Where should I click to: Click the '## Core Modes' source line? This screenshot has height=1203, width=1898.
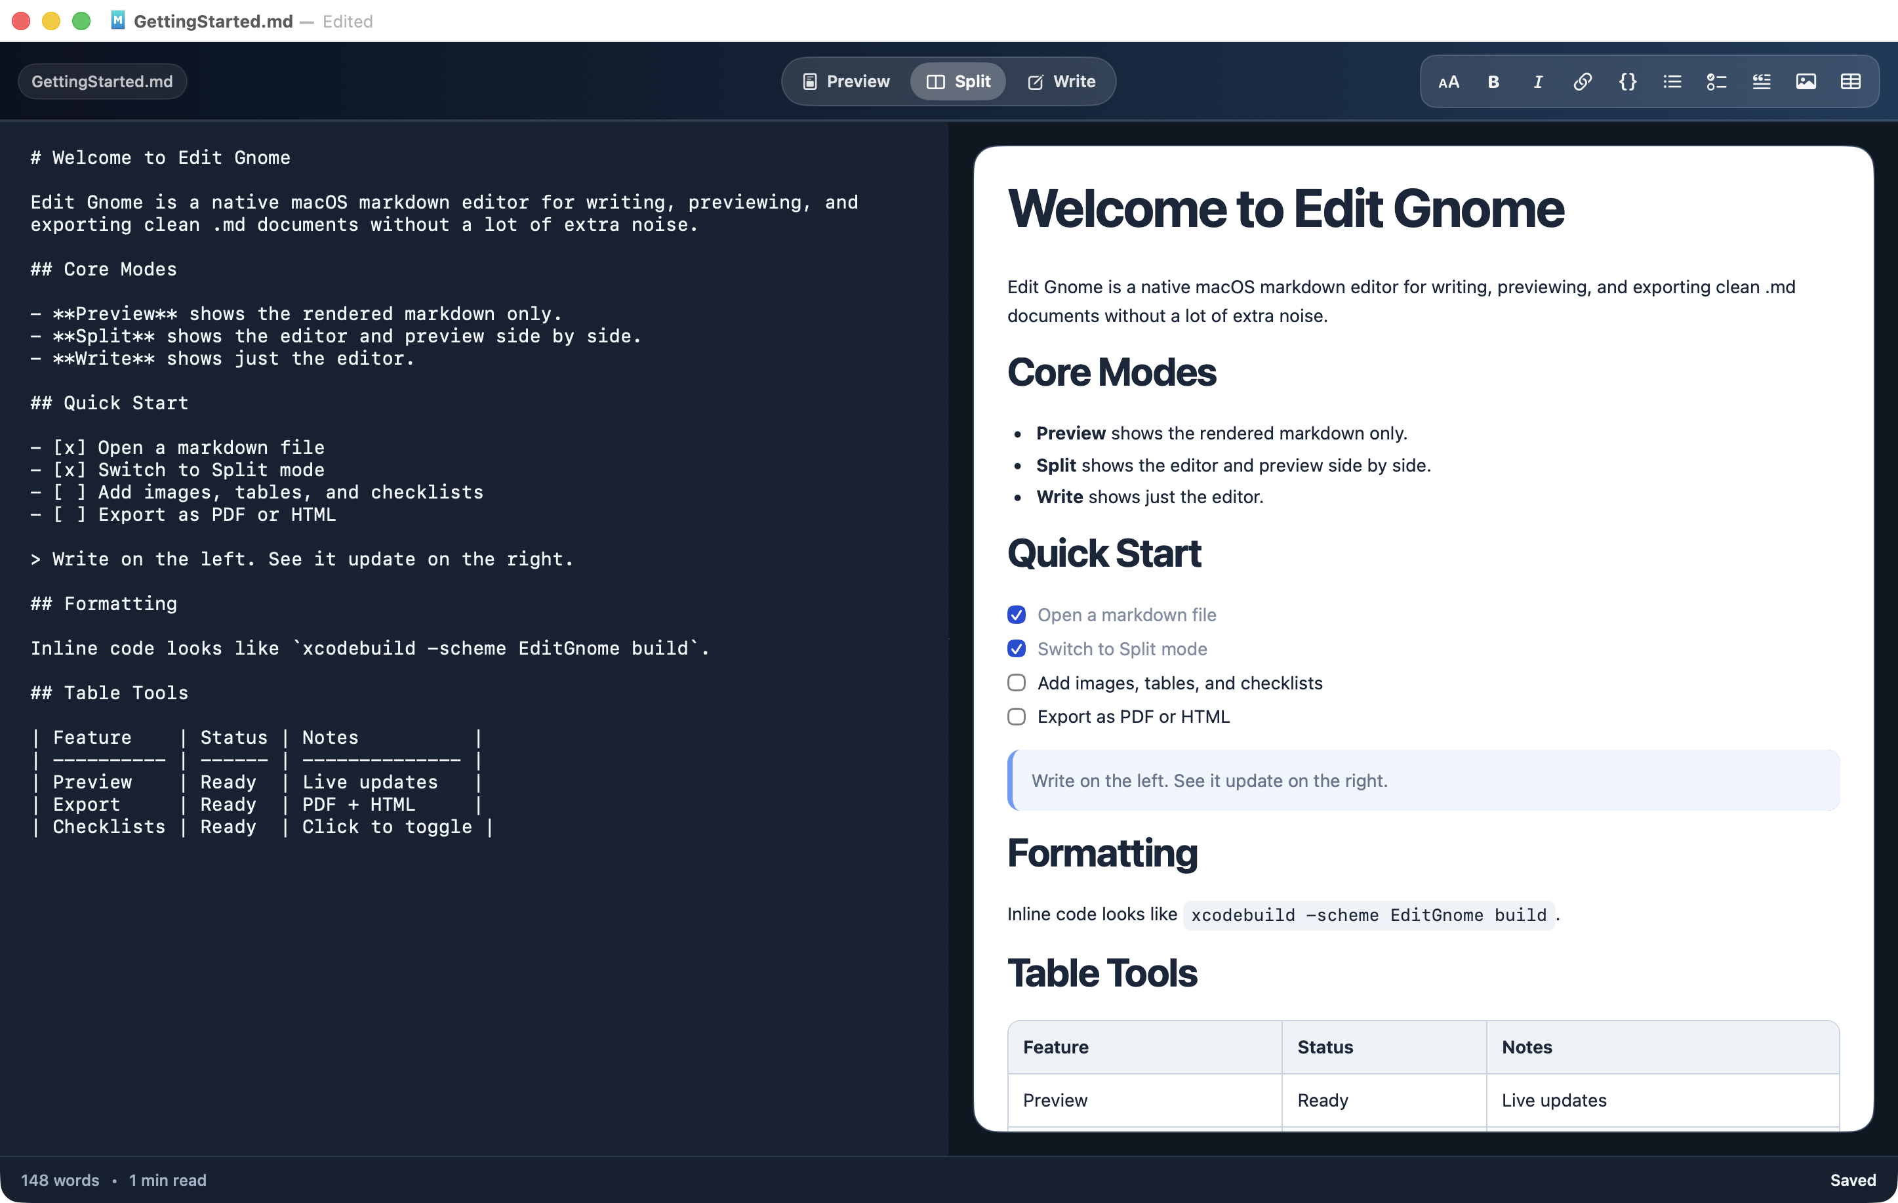103,269
